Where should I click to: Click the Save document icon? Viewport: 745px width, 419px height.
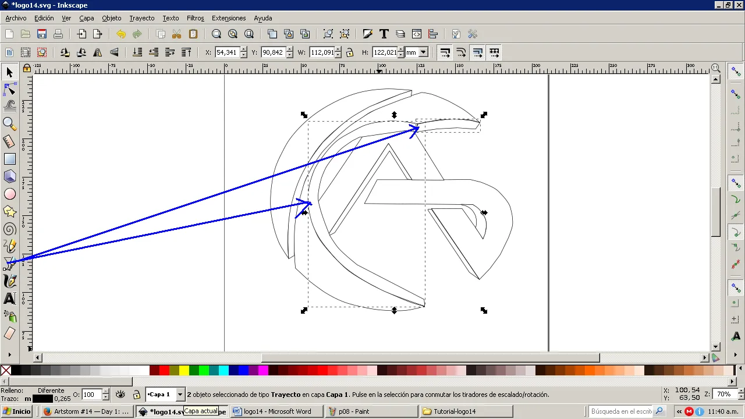[x=42, y=34]
